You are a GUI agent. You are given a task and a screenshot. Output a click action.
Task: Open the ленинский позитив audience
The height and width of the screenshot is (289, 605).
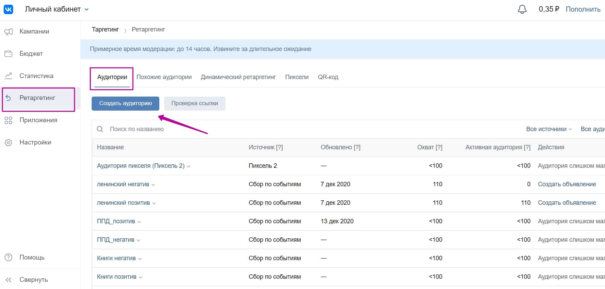(x=123, y=203)
